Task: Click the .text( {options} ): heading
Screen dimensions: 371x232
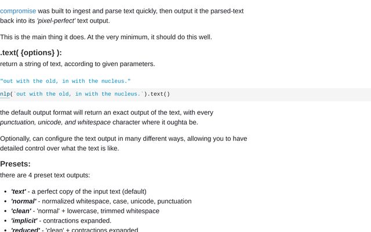Action: pos(31,53)
